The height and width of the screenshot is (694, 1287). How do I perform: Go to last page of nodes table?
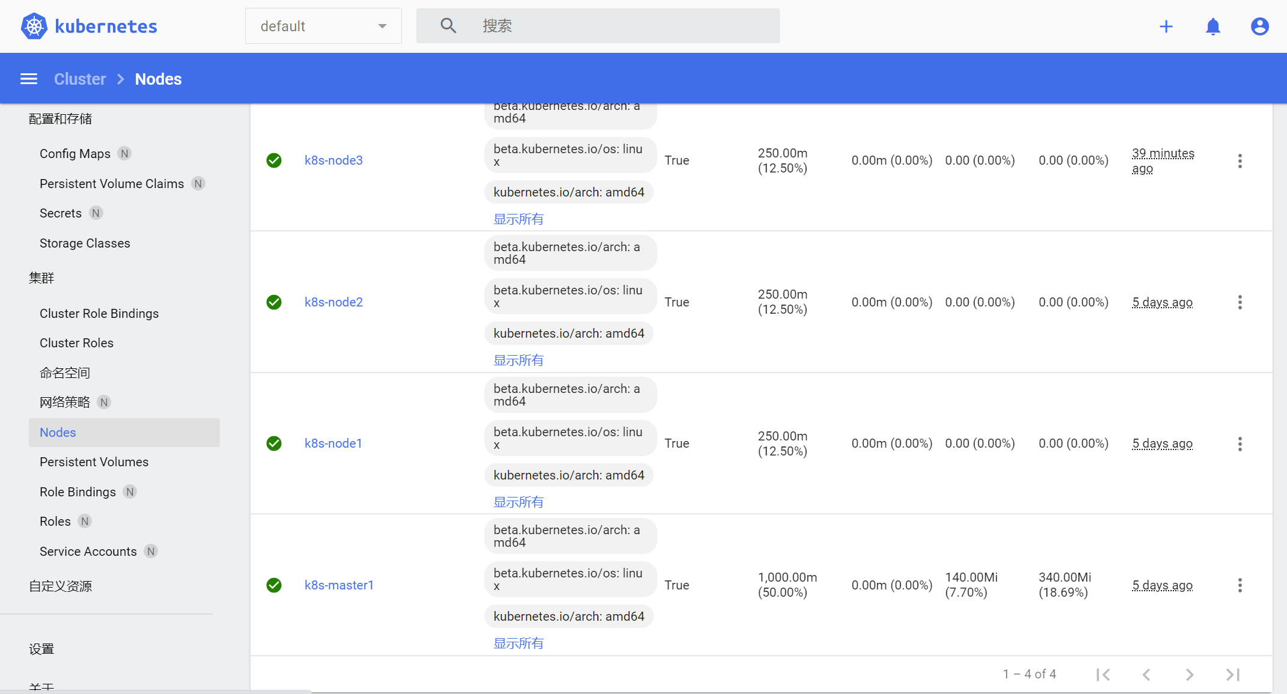pyautogui.click(x=1232, y=674)
